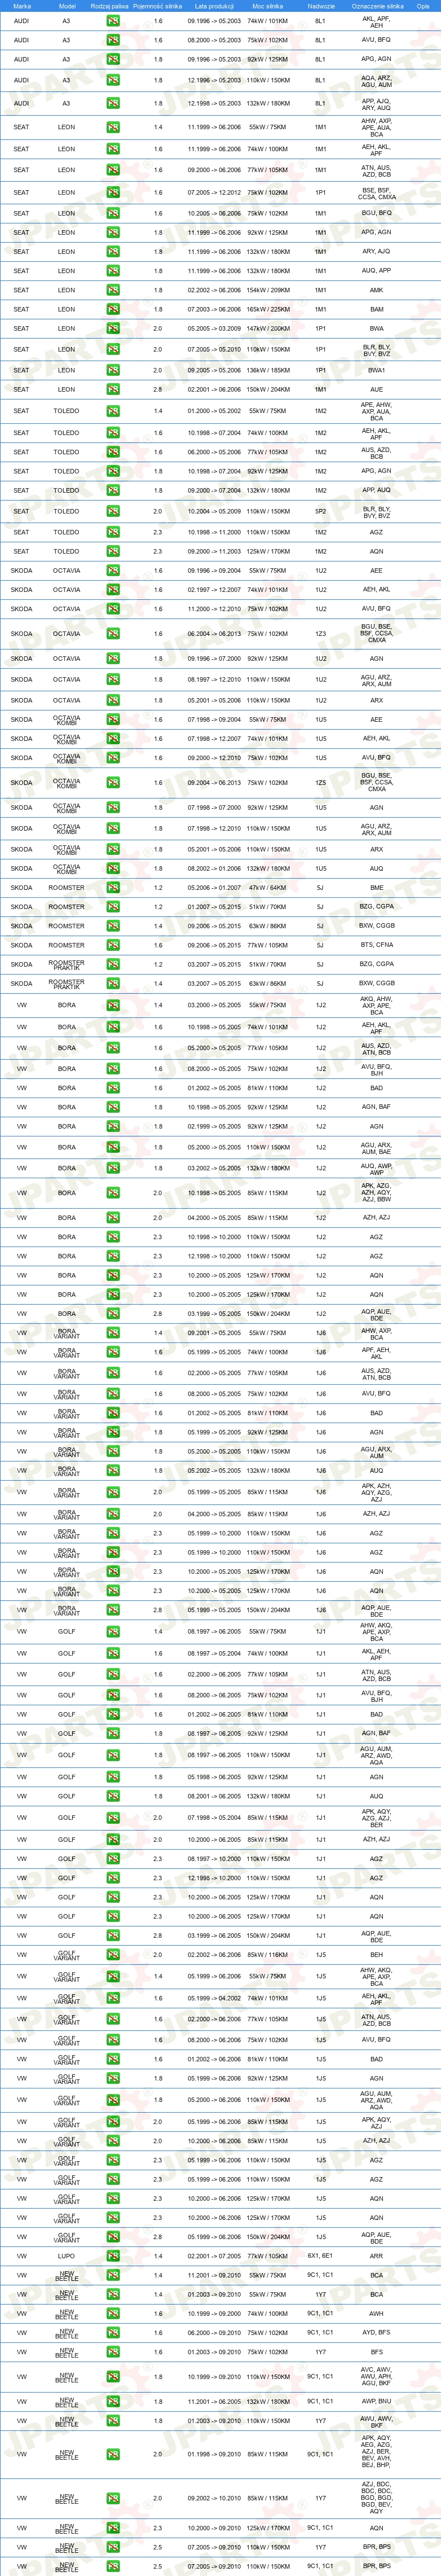
Task: Click the fuel icon in SKODA OCTAVIA 1Z3 row
Action: click(113, 633)
